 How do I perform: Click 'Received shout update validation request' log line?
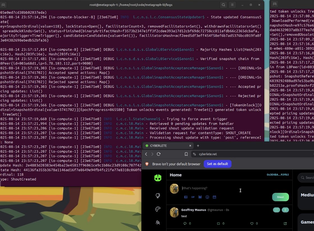[192, 128]
